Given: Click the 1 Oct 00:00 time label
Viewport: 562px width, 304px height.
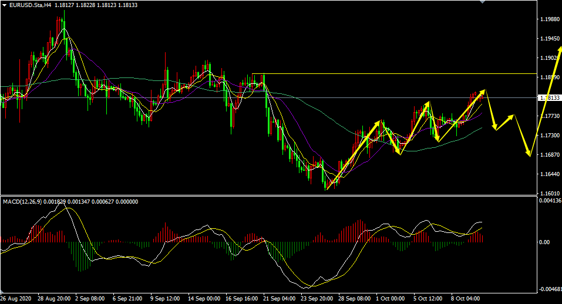Looking at the screenshot, I should point(390,298).
